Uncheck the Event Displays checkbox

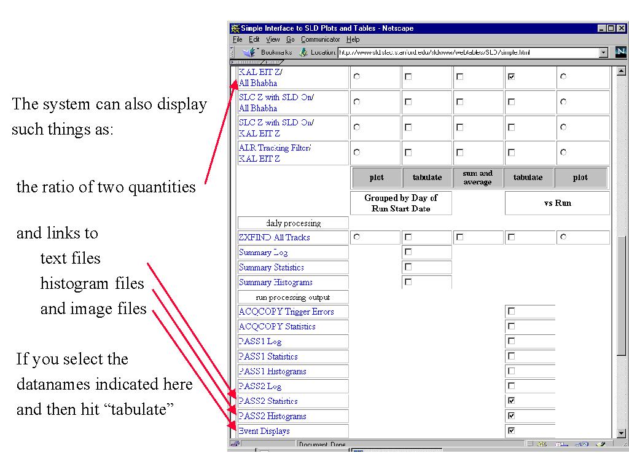[x=511, y=431]
